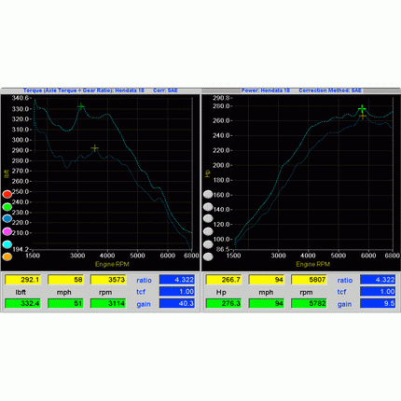Select the green peak marker on torque curve

[x=81, y=107]
